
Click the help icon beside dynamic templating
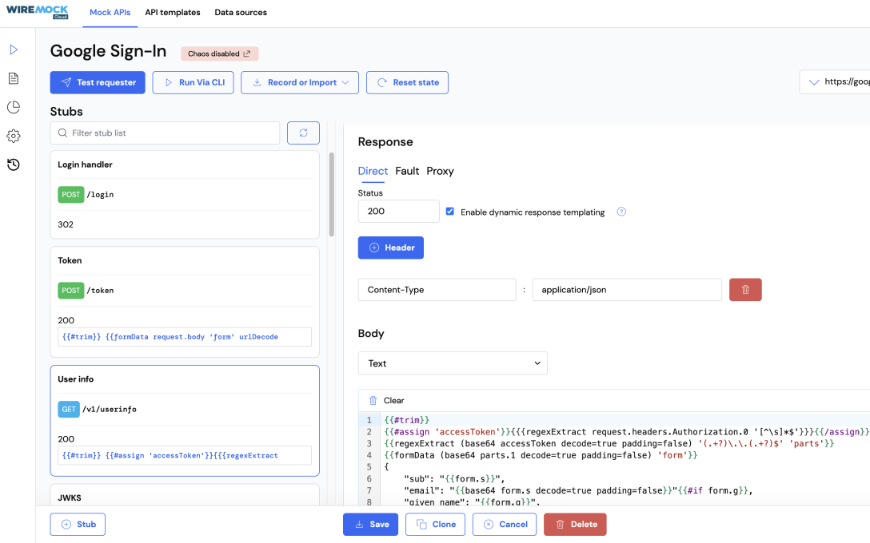click(621, 212)
